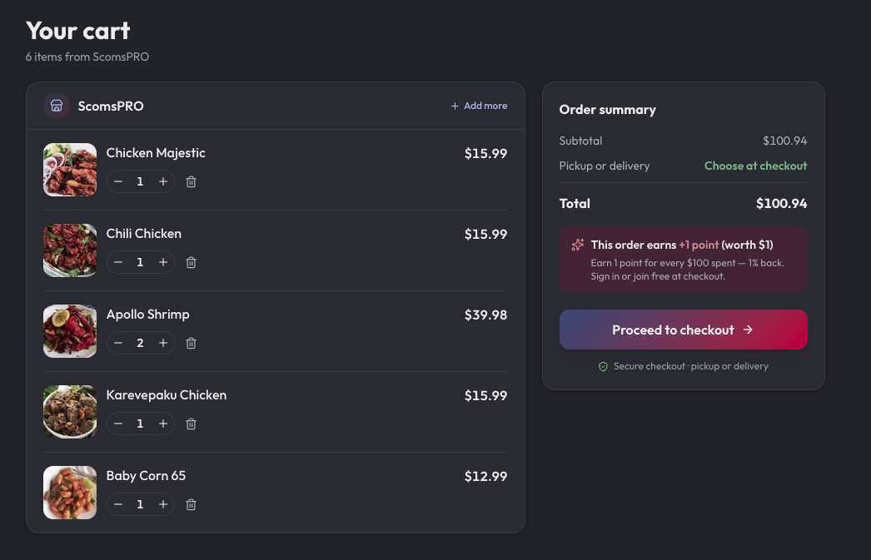Viewport: 871px width, 560px height.
Task: Decrease Chicken Majestic quantity with minus
Action: click(x=118, y=181)
